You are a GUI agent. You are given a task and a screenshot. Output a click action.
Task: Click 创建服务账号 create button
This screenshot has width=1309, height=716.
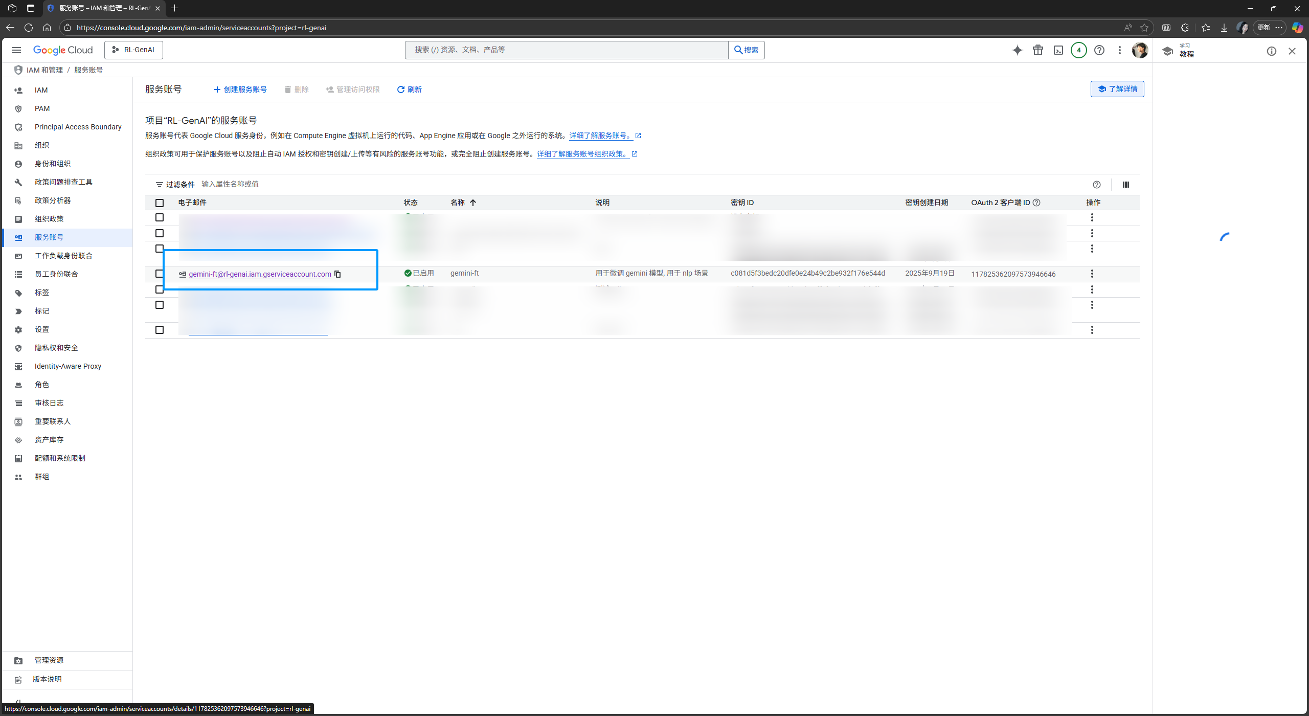240,89
